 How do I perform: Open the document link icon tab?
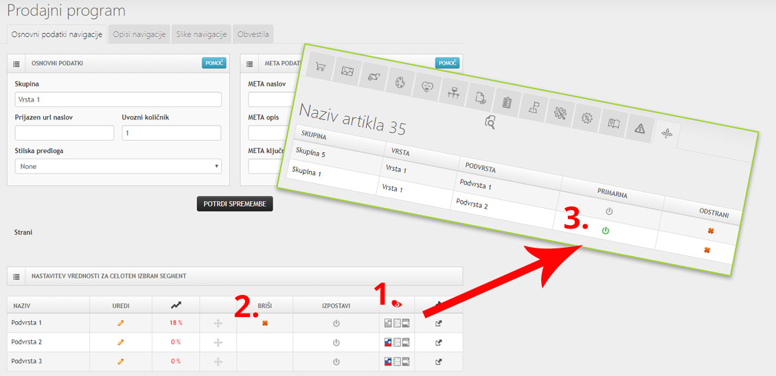point(481,97)
